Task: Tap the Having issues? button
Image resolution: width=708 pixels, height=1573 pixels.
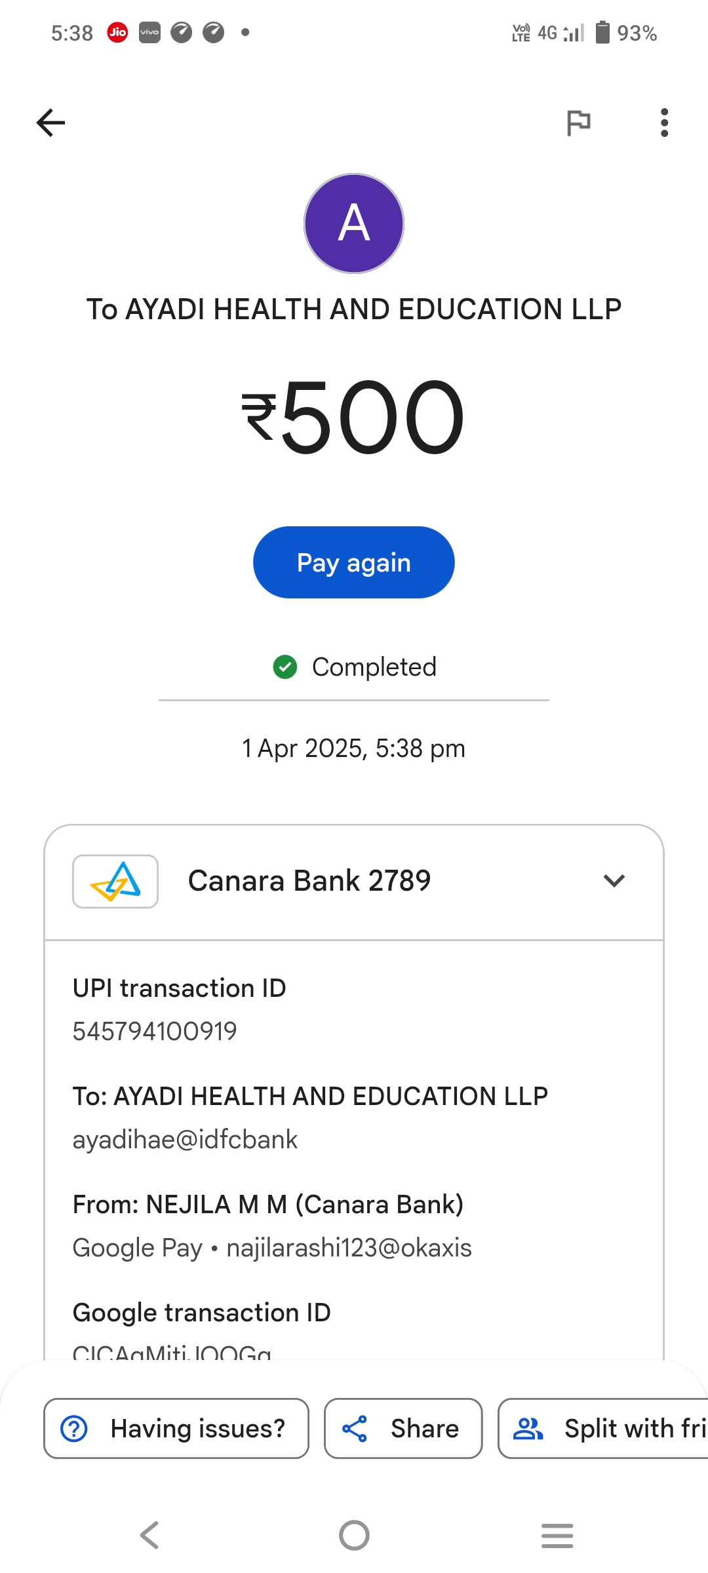Action: (x=176, y=1428)
